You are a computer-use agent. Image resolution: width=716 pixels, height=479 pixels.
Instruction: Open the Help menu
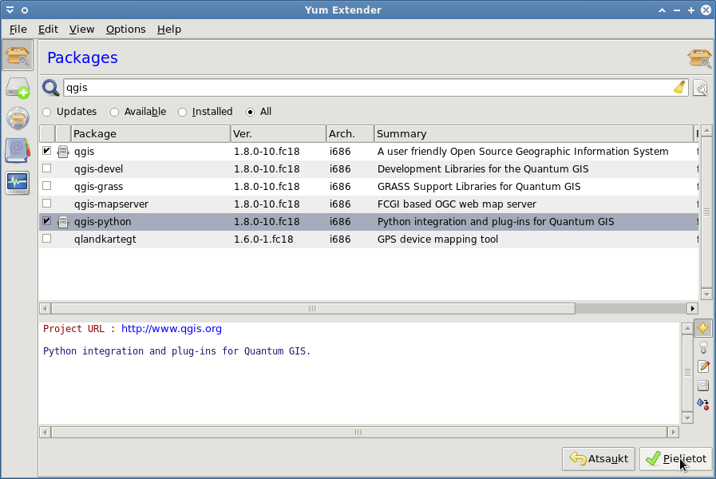pyautogui.click(x=169, y=30)
